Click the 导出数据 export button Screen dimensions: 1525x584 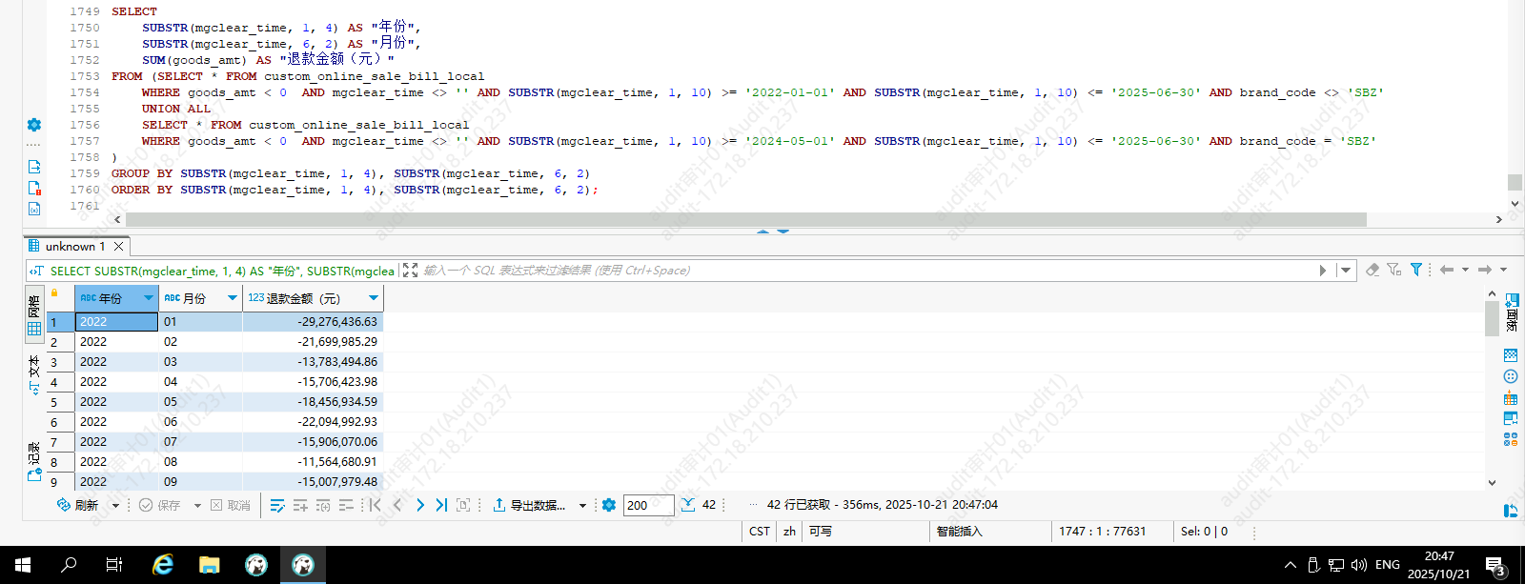[x=529, y=505]
